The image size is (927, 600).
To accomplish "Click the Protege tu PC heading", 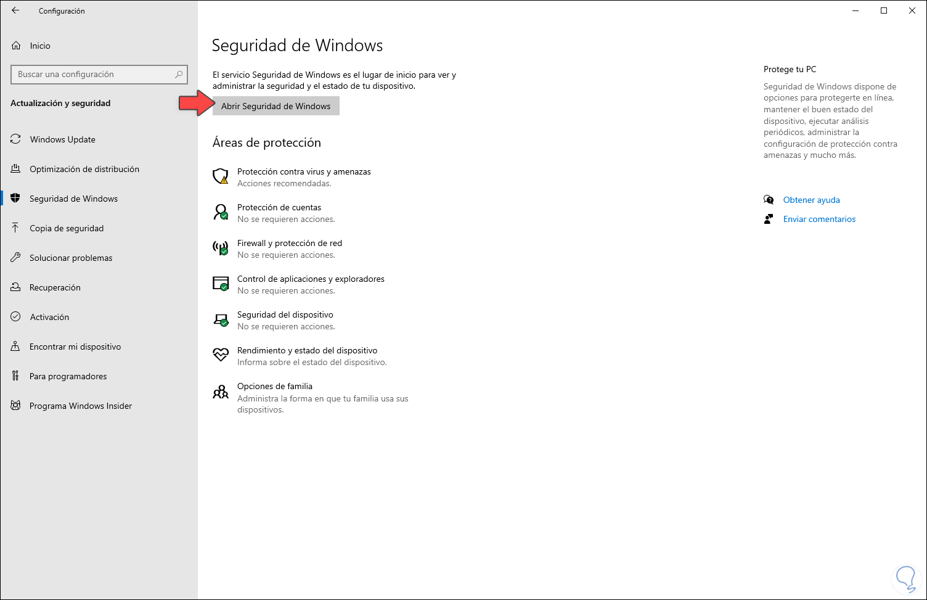I will pyautogui.click(x=790, y=69).
